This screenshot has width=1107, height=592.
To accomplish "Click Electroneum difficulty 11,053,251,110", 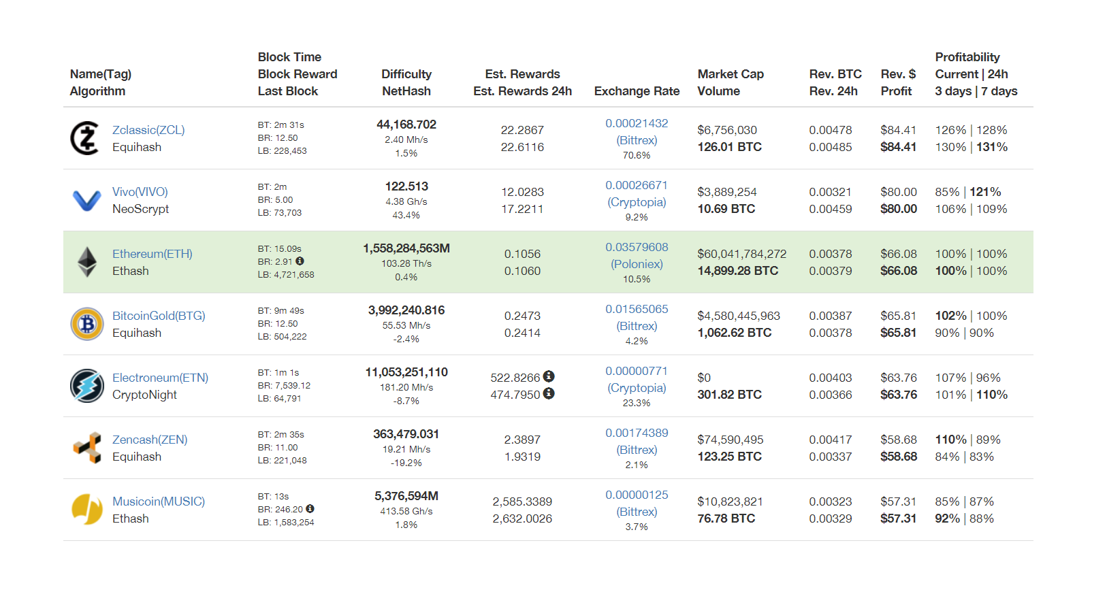I will [406, 372].
